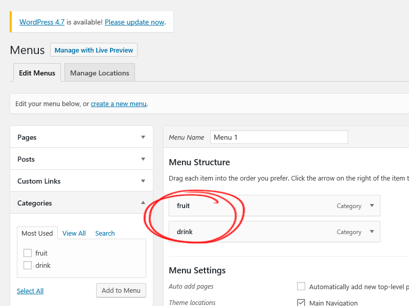The width and height of the screenshot is (409, 306).
Task: Click the Menu Settings heading
Action: [197, 271]
